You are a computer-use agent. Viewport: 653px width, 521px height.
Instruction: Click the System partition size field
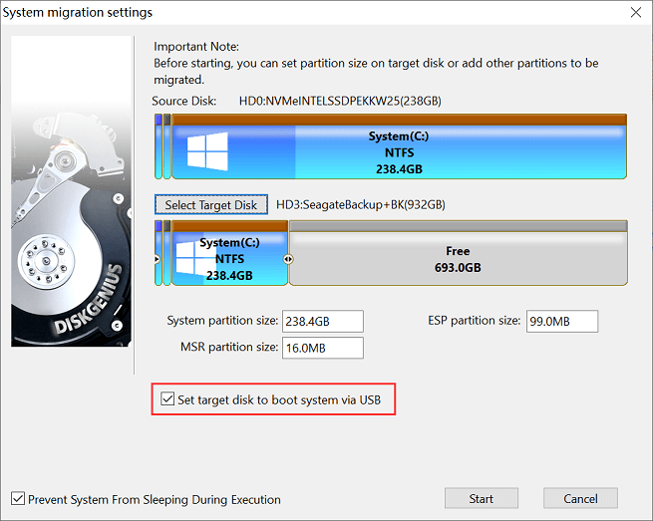tap(322, 321)
